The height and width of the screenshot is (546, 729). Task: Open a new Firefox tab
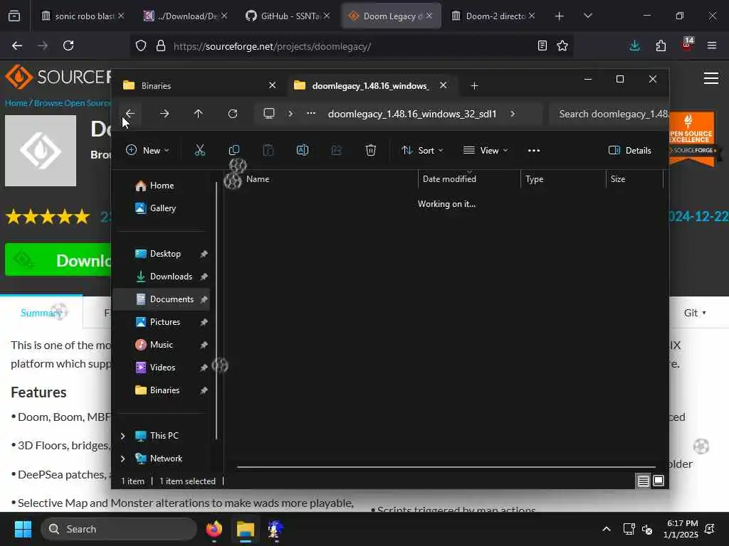tap(560, 16)
